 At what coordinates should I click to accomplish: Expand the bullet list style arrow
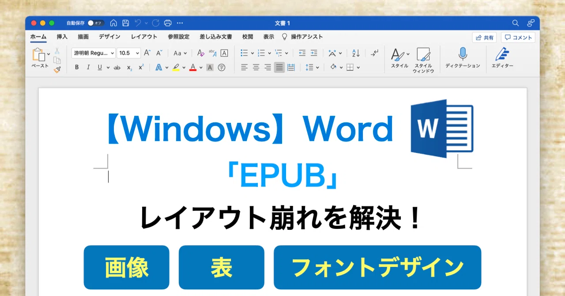pyautogui.click(x=252, y=53)
